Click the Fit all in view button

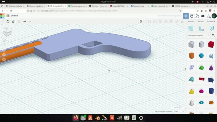point(4,45)
